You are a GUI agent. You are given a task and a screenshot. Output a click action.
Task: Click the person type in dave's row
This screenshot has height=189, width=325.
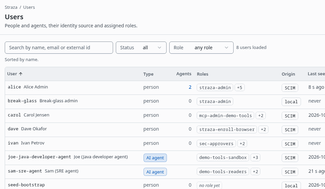tap(151, 129)
